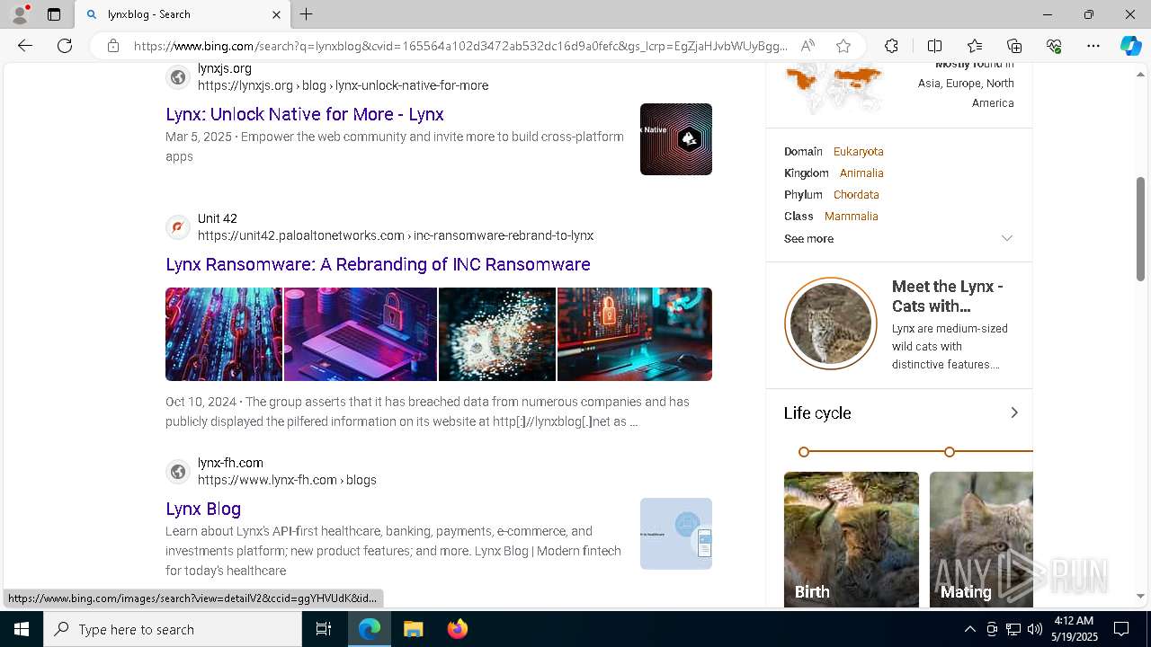Open Copilot sidebar icon

(1130, 46)
